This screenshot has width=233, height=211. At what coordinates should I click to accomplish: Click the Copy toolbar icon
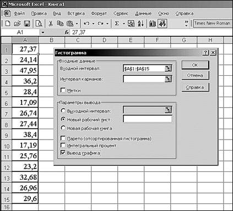pos(60,24)
